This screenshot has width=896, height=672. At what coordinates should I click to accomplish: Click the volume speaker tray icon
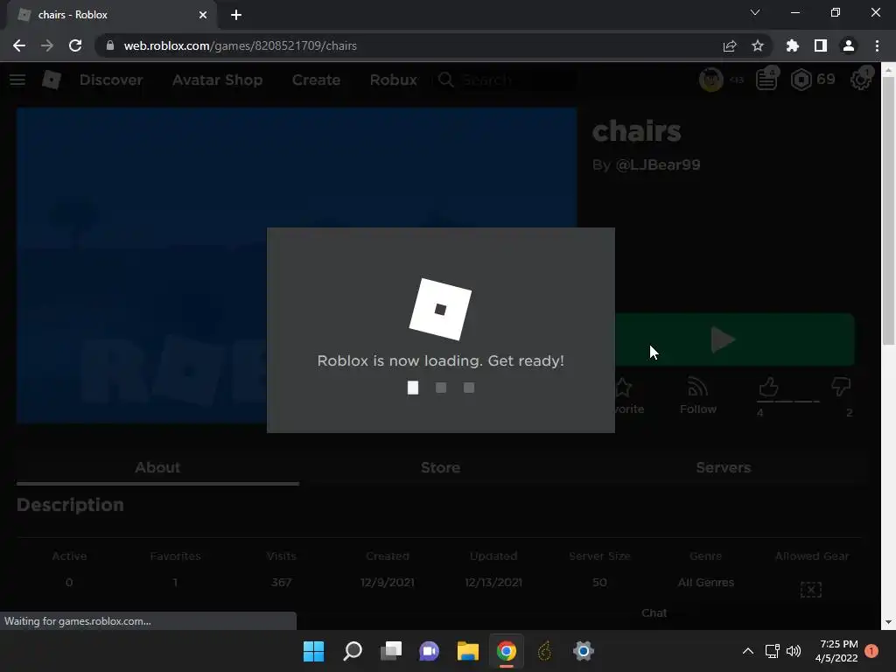[x=794, y=651]
